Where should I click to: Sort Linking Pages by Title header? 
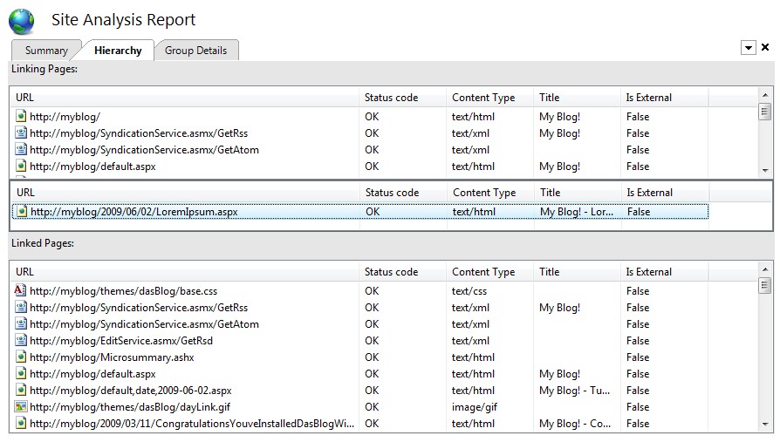(577, 98)
